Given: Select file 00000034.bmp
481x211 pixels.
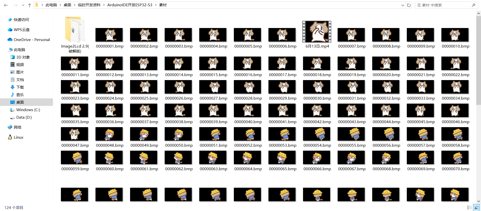Looking at the screenshot, I should 455,90.
